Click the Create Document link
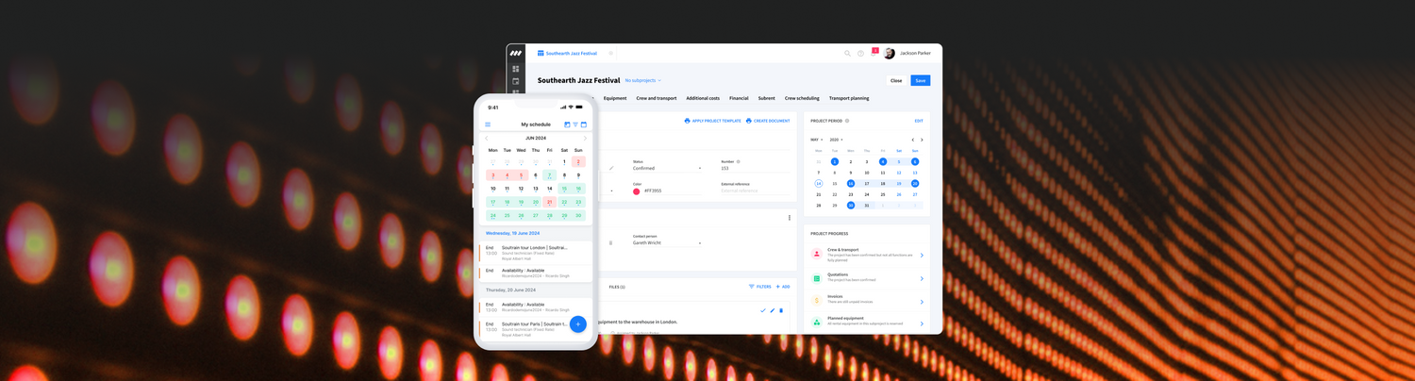Screen dimensions: 1415x381 (x=768, y=121)
